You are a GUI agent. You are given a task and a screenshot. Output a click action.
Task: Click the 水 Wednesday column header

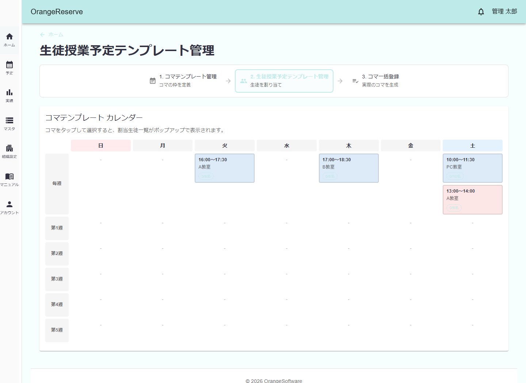pyautogui.click(x=287, y=146)
